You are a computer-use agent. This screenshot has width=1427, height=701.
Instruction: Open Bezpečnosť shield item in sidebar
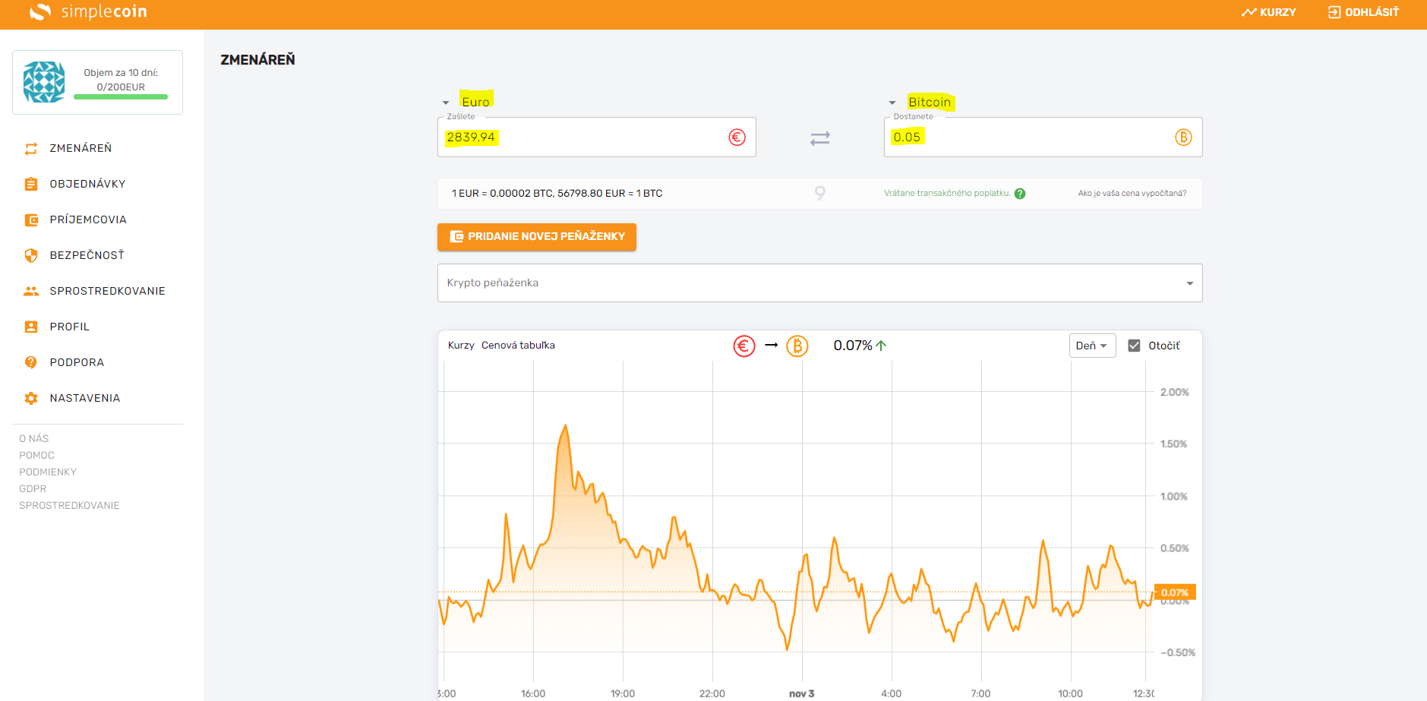(x=87, y=255)
